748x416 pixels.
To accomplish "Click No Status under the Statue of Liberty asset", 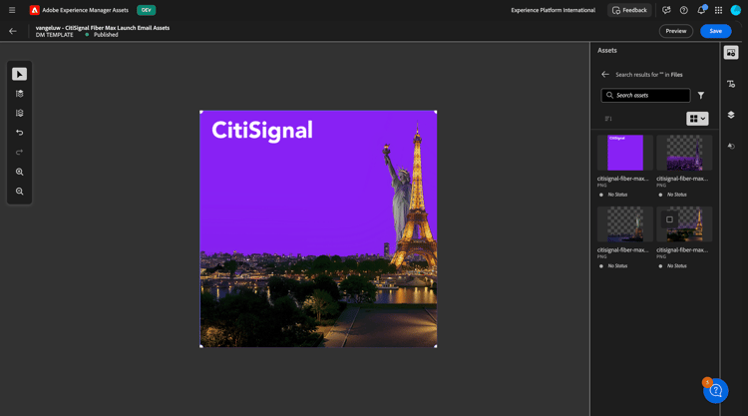I will pos(617,266).
